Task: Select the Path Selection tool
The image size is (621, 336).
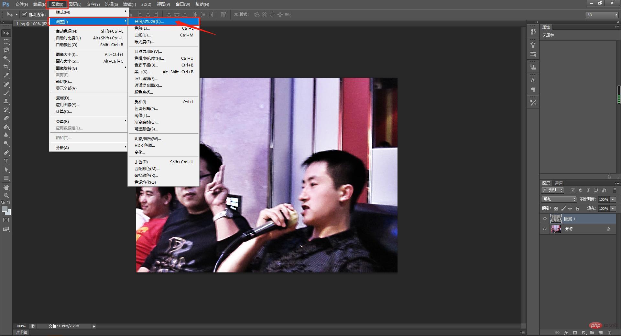Action: coord(6,169)
